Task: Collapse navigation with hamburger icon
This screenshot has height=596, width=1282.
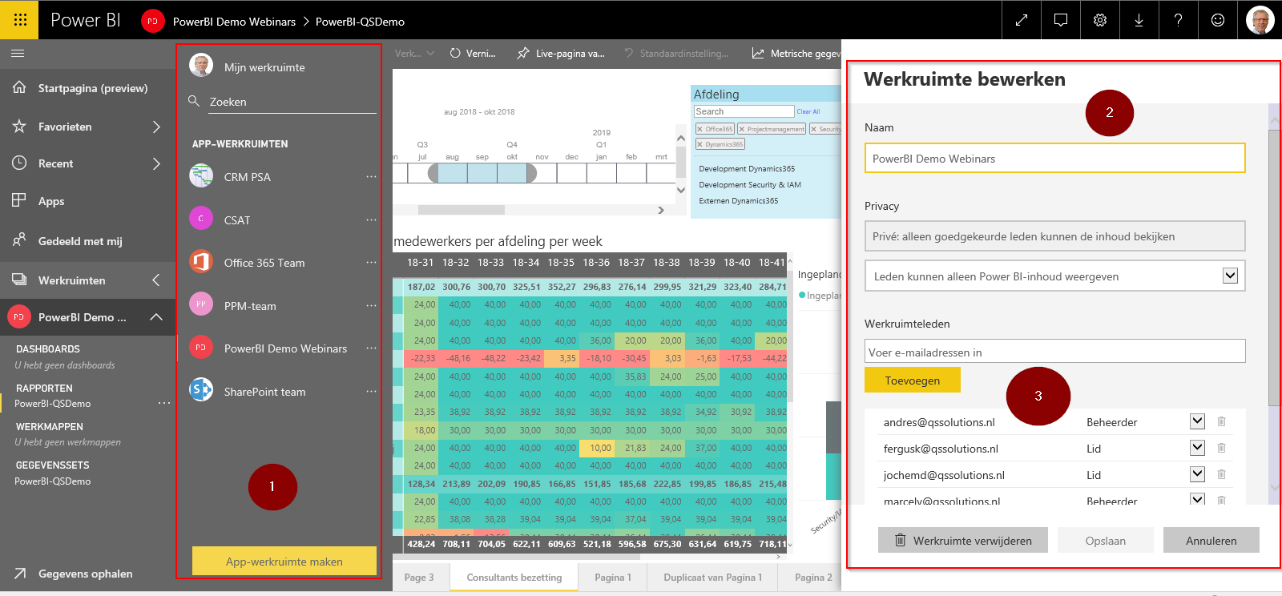Action: [x=18, y=54]
